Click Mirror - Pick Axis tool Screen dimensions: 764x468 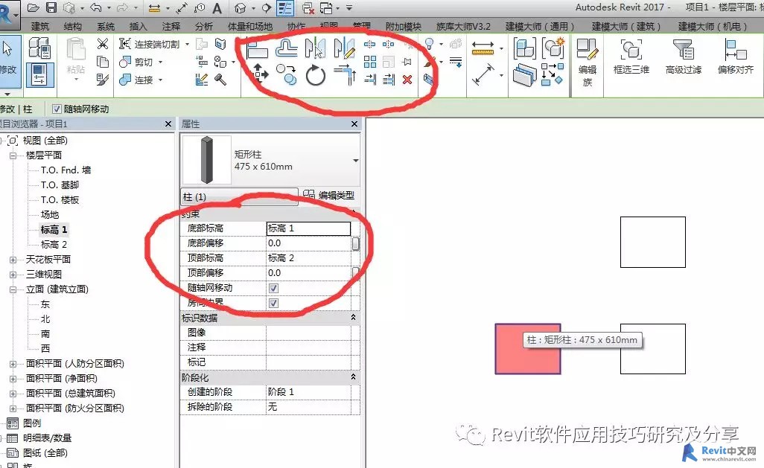pos(315,48)
